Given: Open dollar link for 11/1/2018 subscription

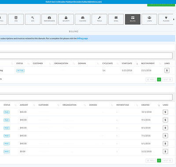Looking at the screenshot, I should pos(167,71).
